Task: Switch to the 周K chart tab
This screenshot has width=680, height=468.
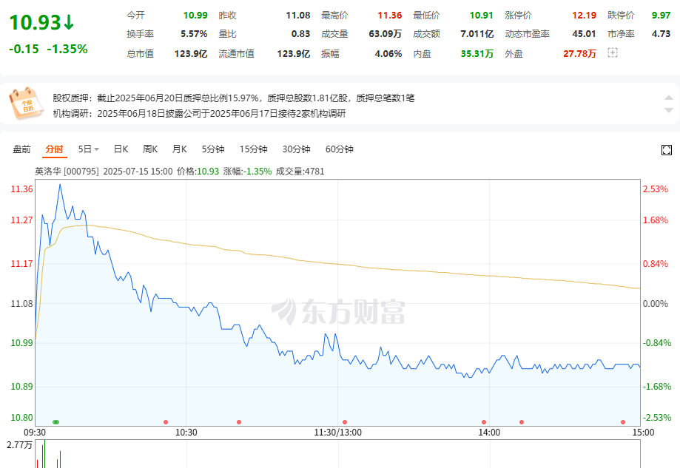Action: tap(150, 149)
